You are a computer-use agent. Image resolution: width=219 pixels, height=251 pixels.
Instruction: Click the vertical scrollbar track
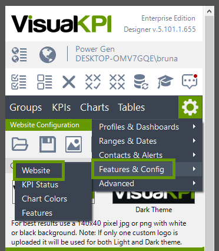(x=209, y=134)
